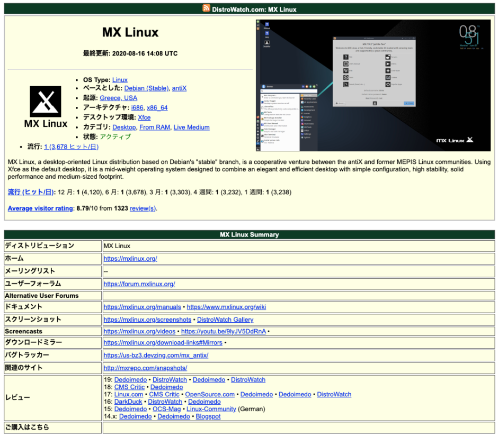The image size is (498, 437).
Task: Click the Live Medium category link
Action: [x=191, y=127]
